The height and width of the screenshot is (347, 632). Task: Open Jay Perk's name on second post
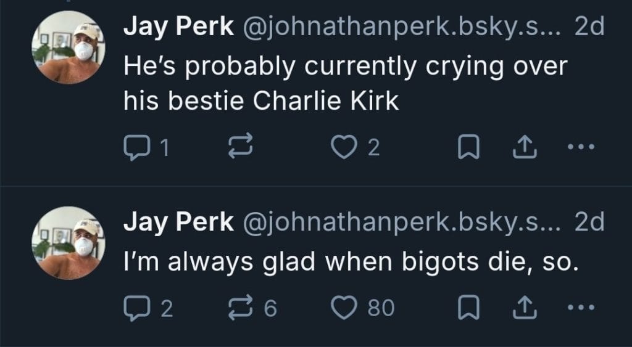click(x=177, y=222)
